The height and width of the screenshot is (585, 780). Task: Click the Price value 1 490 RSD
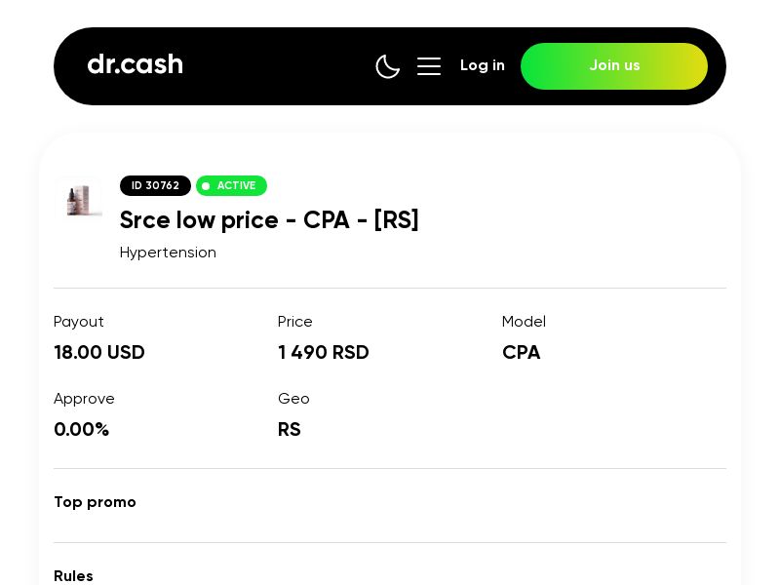[x=324, y=353]
